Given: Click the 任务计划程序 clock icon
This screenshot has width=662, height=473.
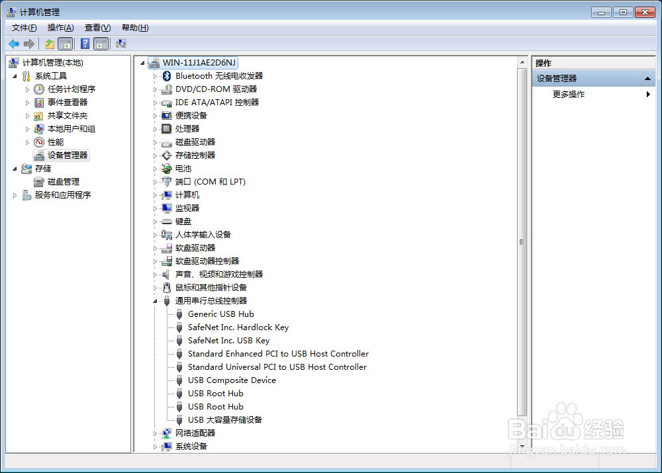Looking at the screenshot, I should [39, 89].
